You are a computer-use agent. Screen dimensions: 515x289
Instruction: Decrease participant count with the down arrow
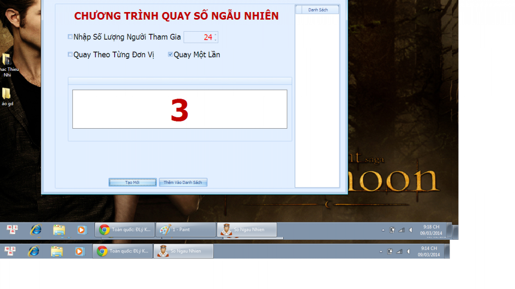[x=216, y=39]
